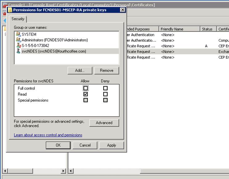
Task: Select the Administrators group icon
Action: coord(18,40)
